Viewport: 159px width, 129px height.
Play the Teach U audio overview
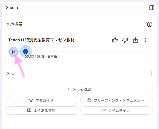pyautogui.click(x=13, y=52)
